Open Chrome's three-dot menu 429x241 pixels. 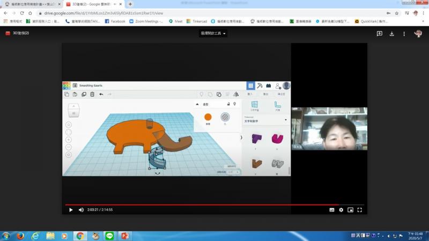click(424, 13)
